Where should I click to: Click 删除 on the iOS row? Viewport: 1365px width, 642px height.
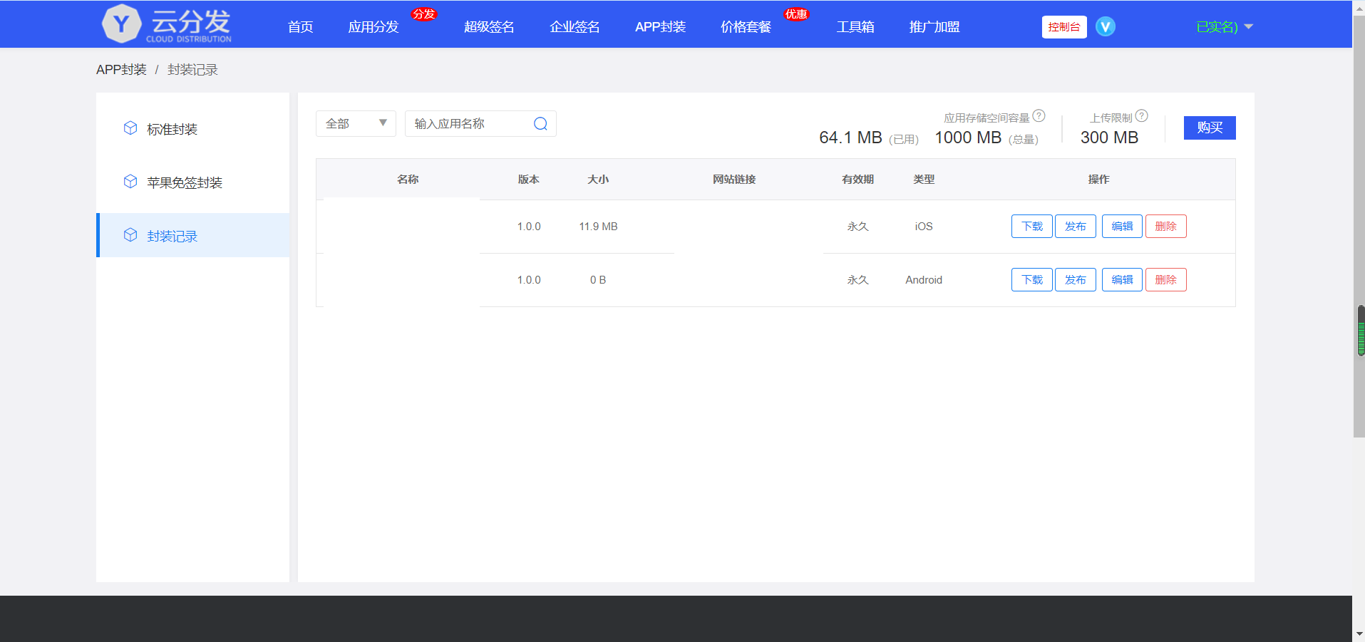(1165, 226)
